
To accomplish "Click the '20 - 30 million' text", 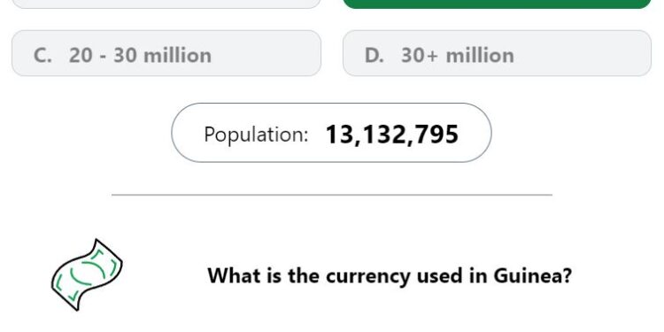I will pos(140,56).
